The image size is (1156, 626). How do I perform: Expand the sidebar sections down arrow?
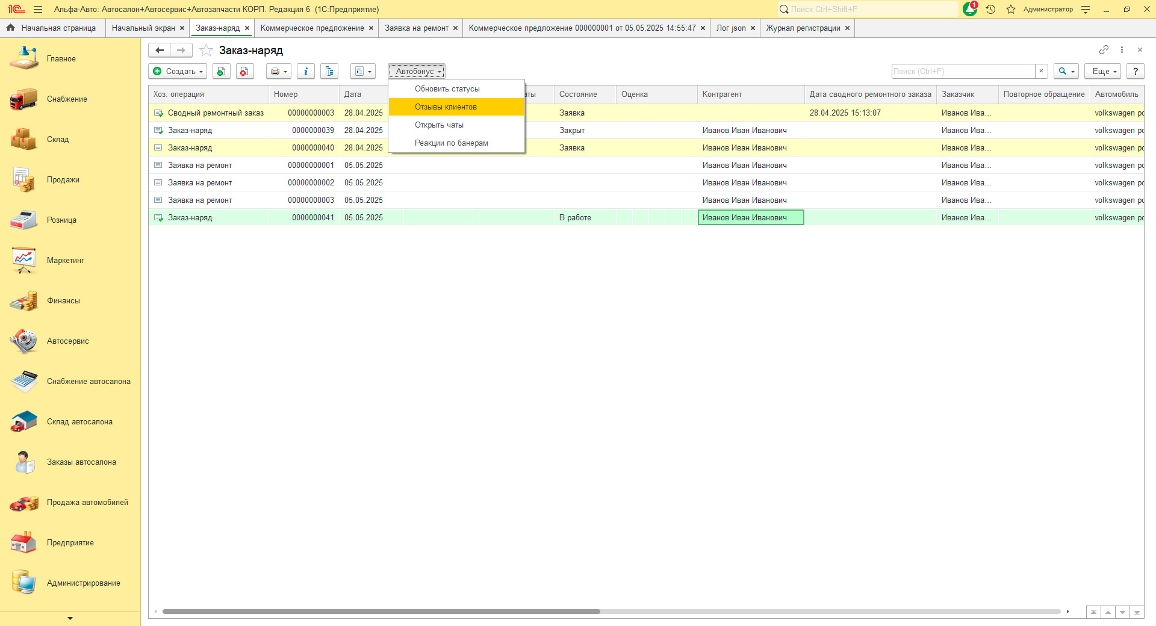pos(70,618)
